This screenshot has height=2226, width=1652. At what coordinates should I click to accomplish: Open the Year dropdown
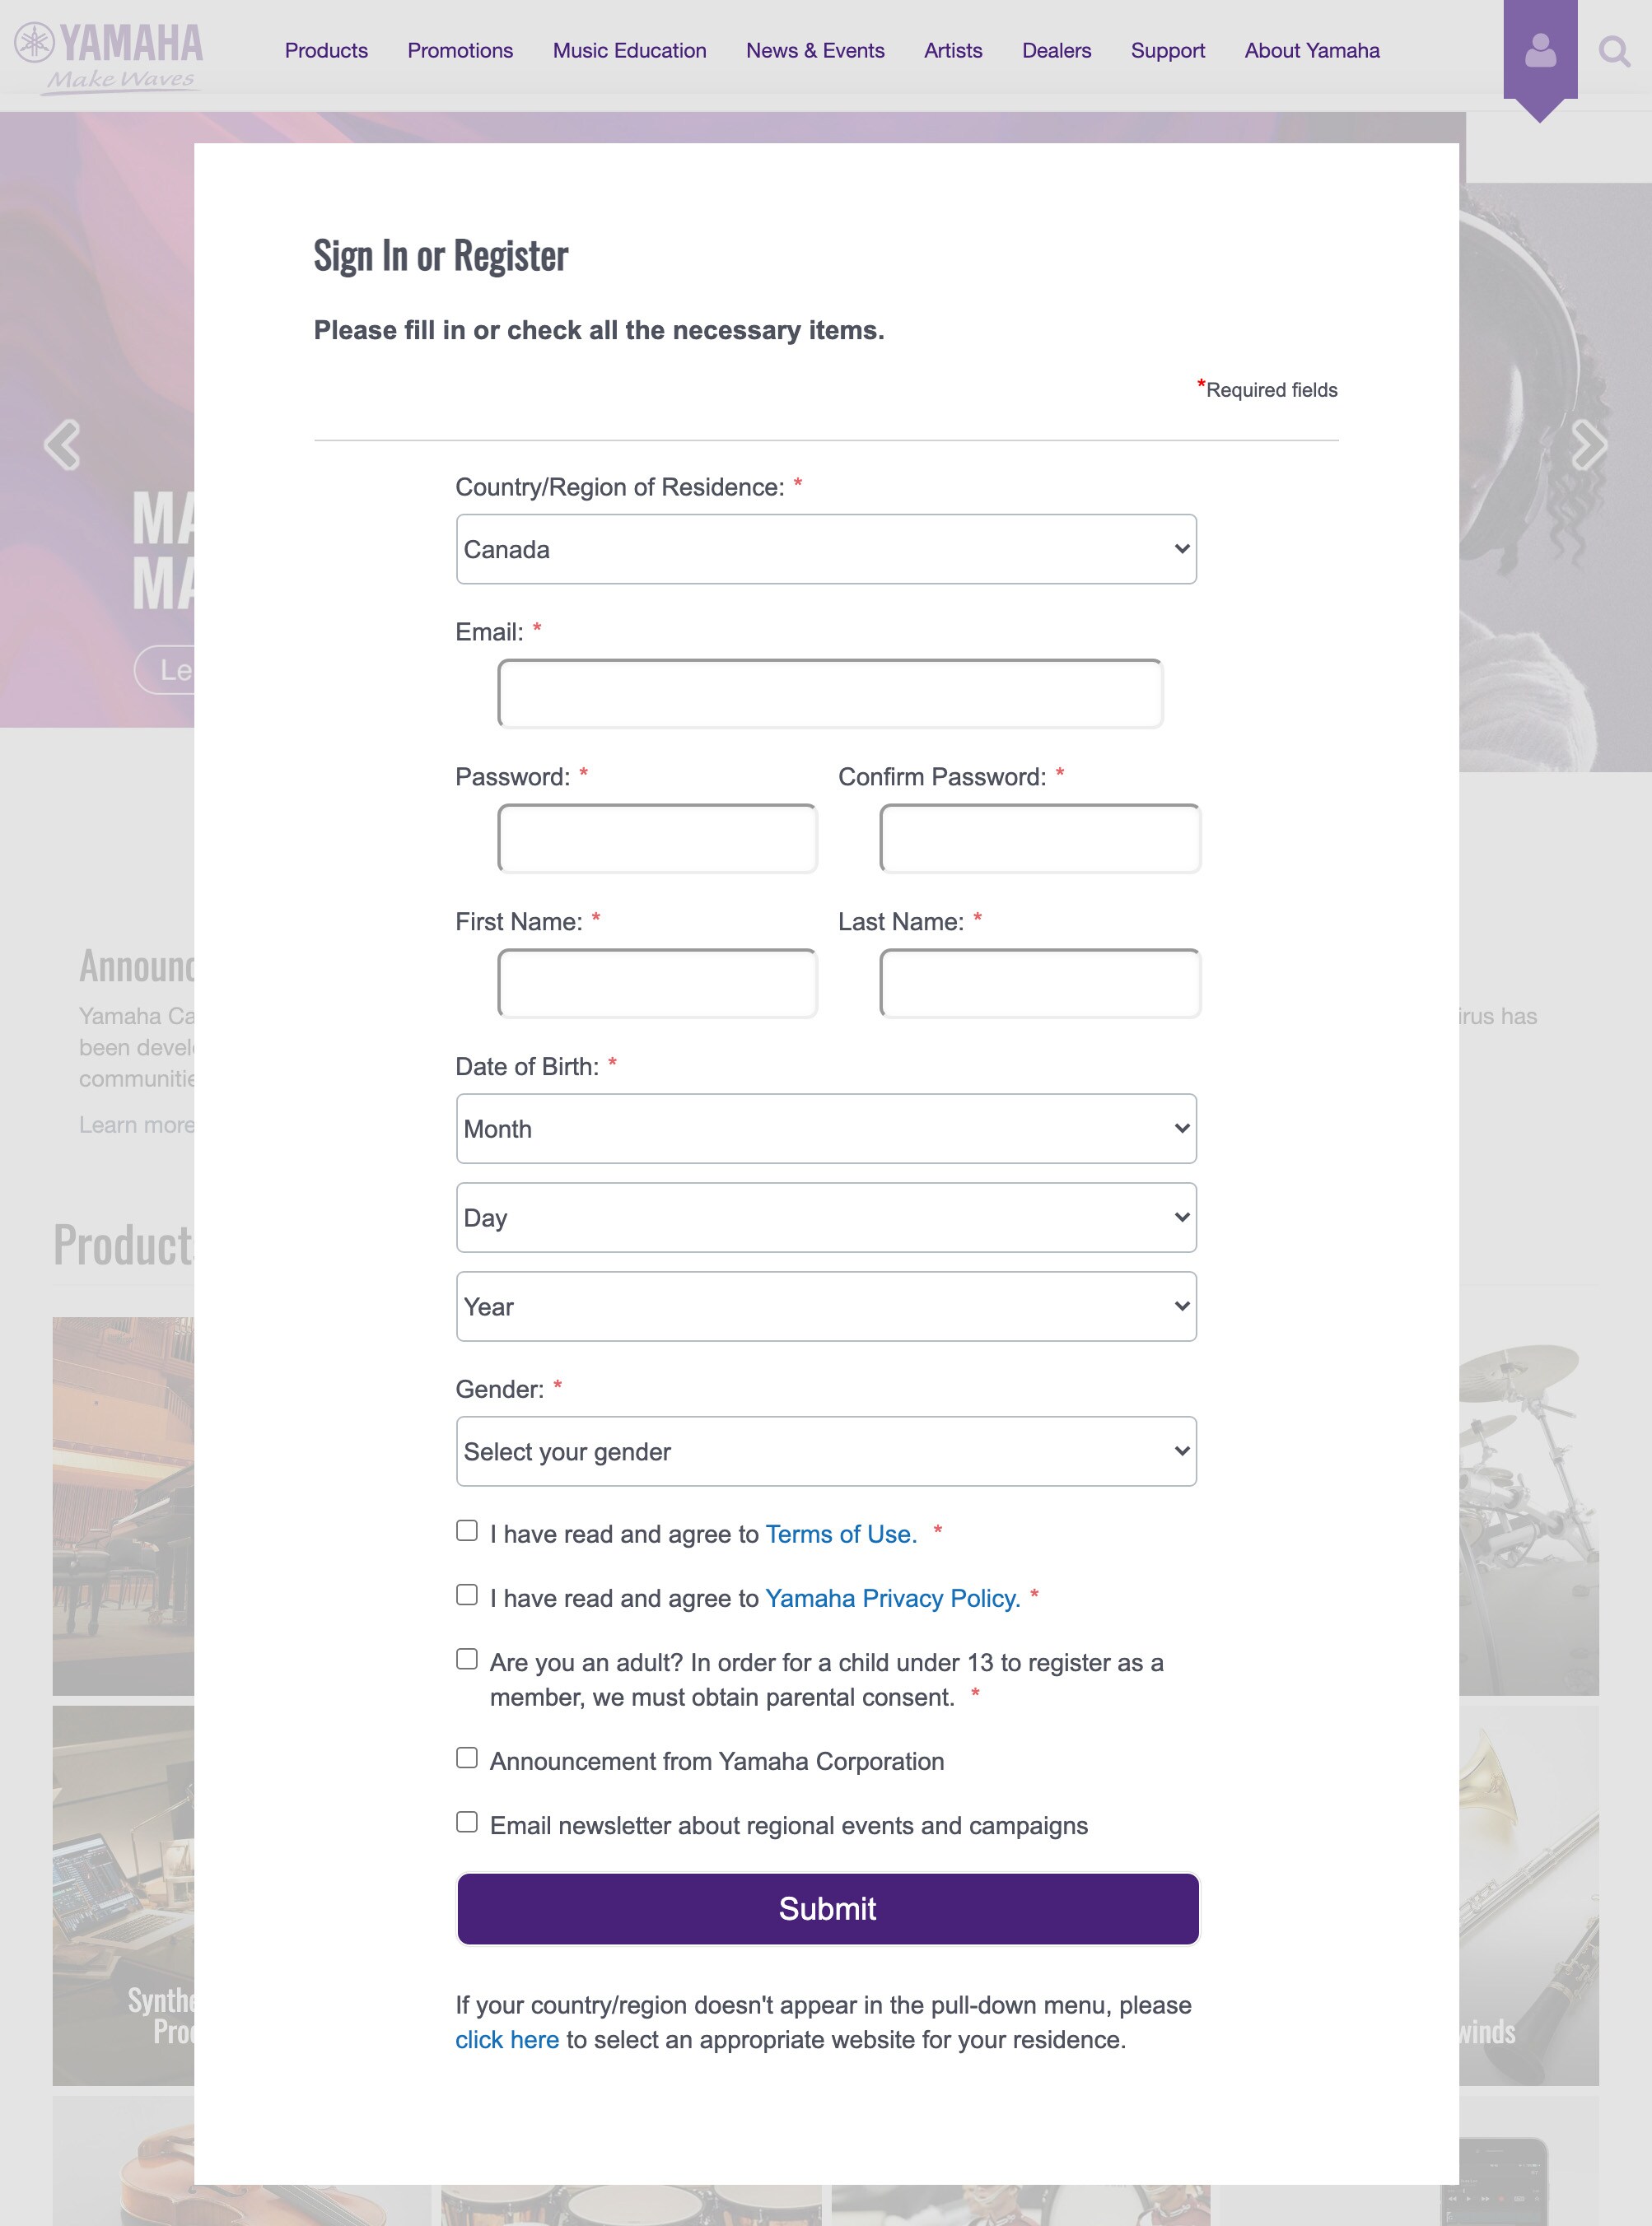[825, 1306]
